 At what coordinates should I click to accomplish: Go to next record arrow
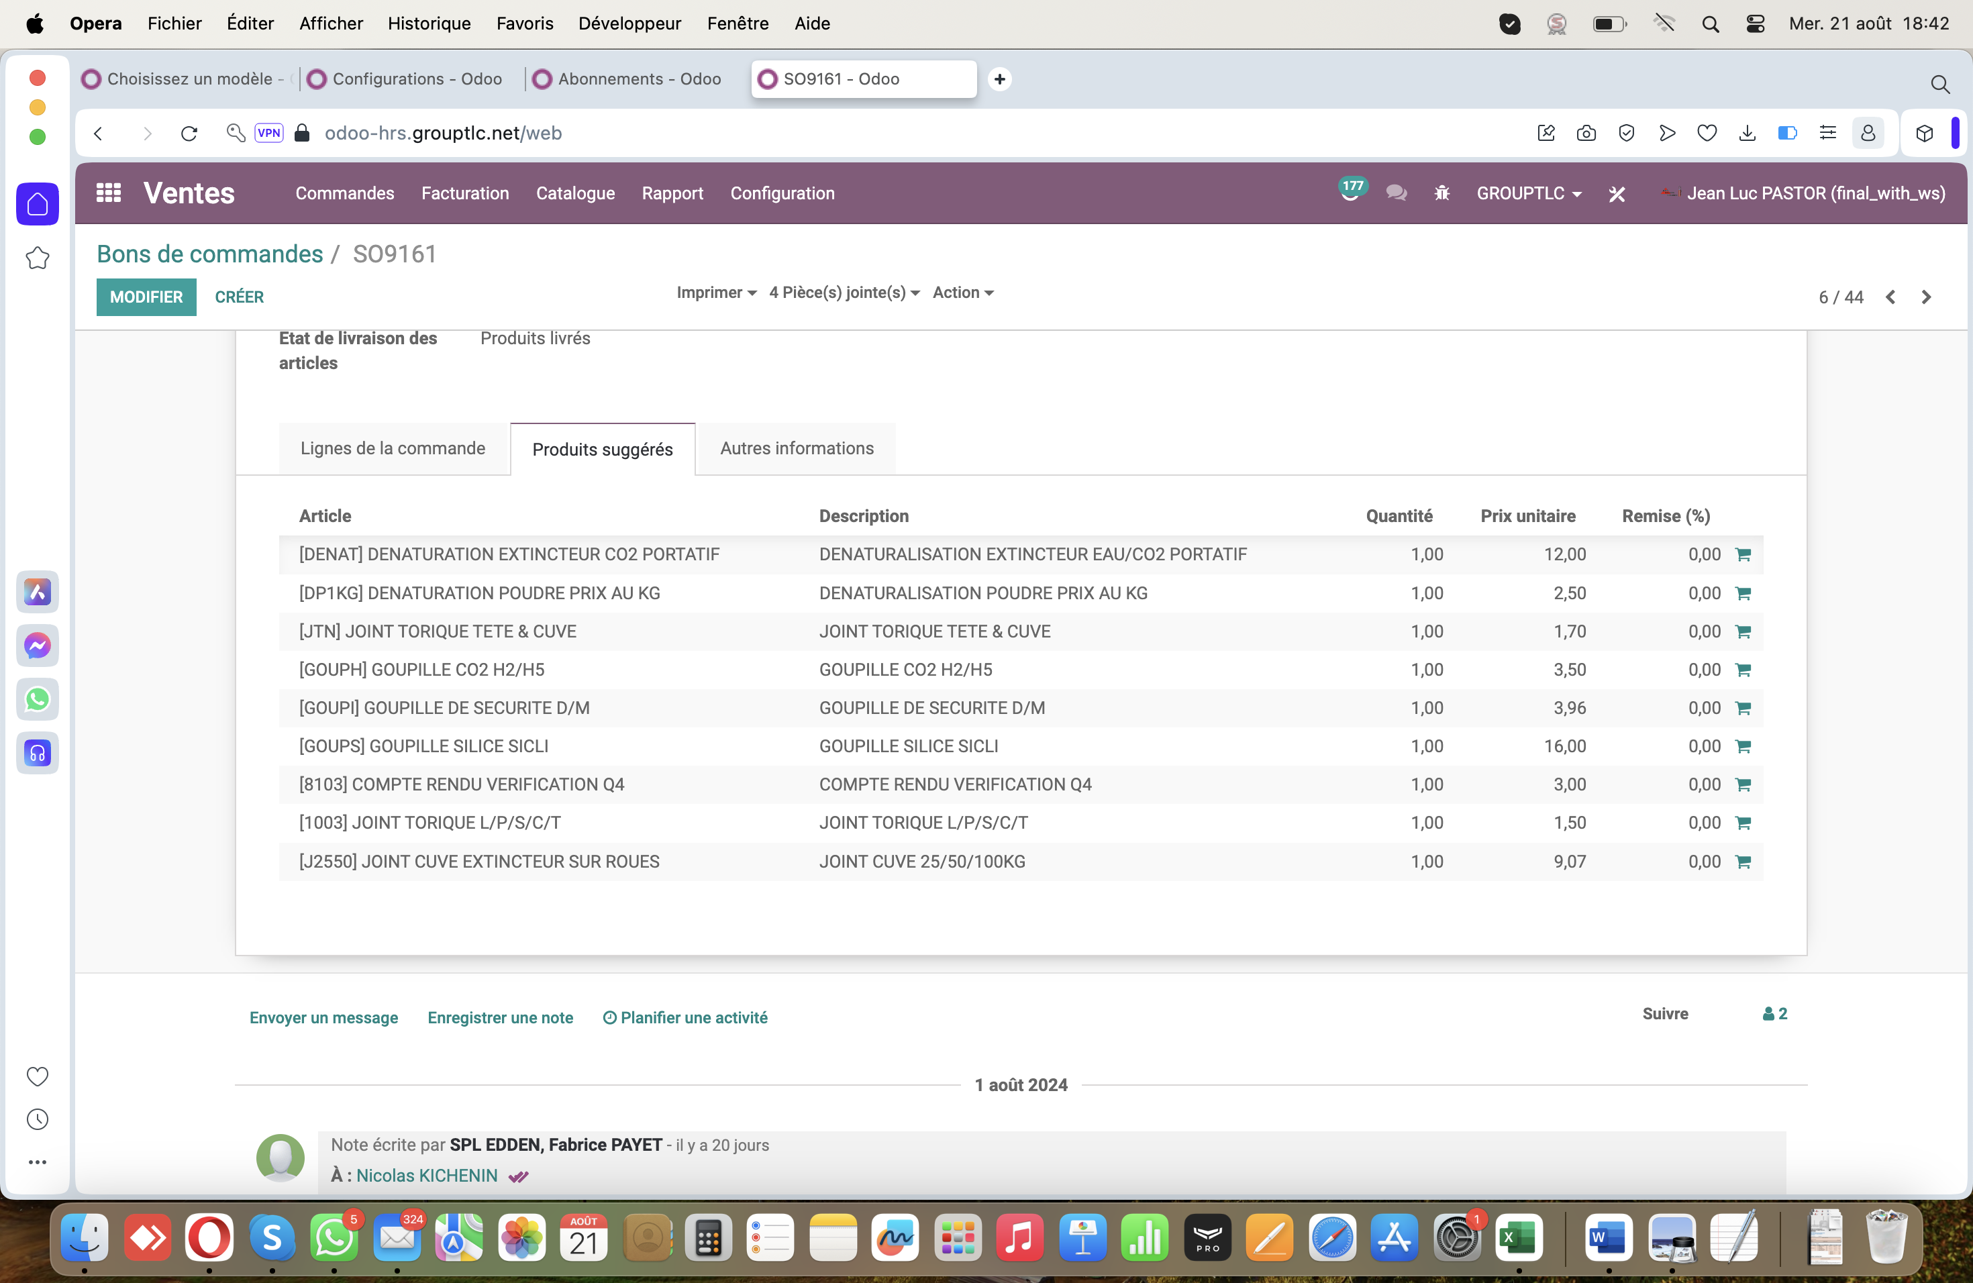click(x=1926, y=297)
